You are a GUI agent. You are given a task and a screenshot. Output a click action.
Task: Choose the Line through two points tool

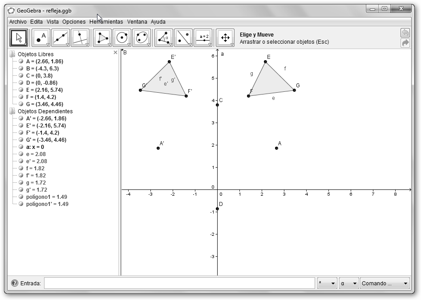tap(61, 38)
